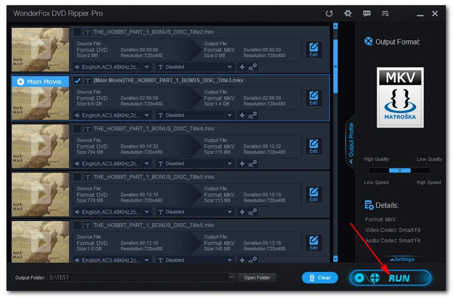Click the RUN button
The height and width of the screenshot is (298, 453).
click(390, 278)
